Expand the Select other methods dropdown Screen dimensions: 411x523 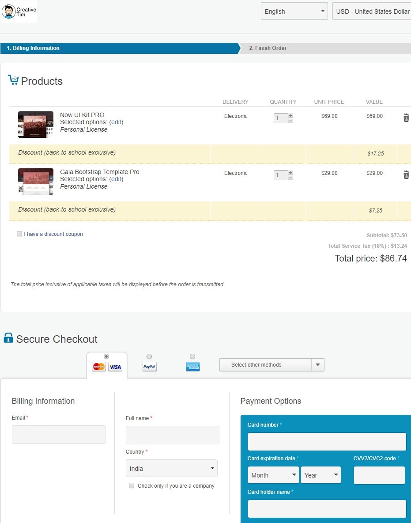click(x=271, y=365)
